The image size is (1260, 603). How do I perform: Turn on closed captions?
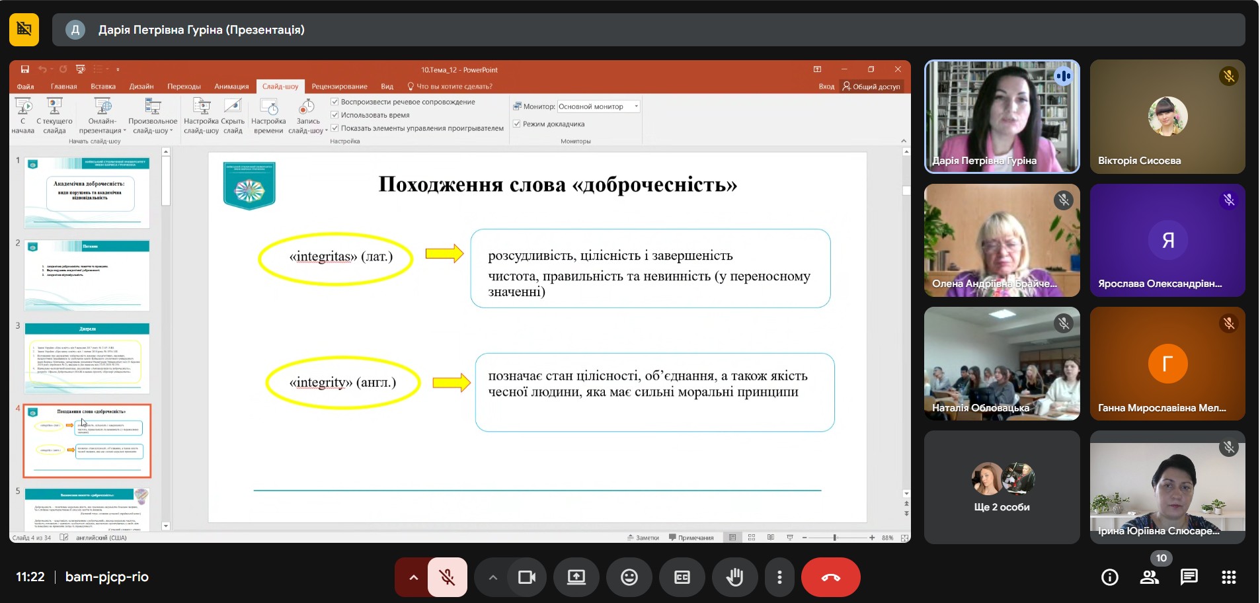tap(682, 577)
